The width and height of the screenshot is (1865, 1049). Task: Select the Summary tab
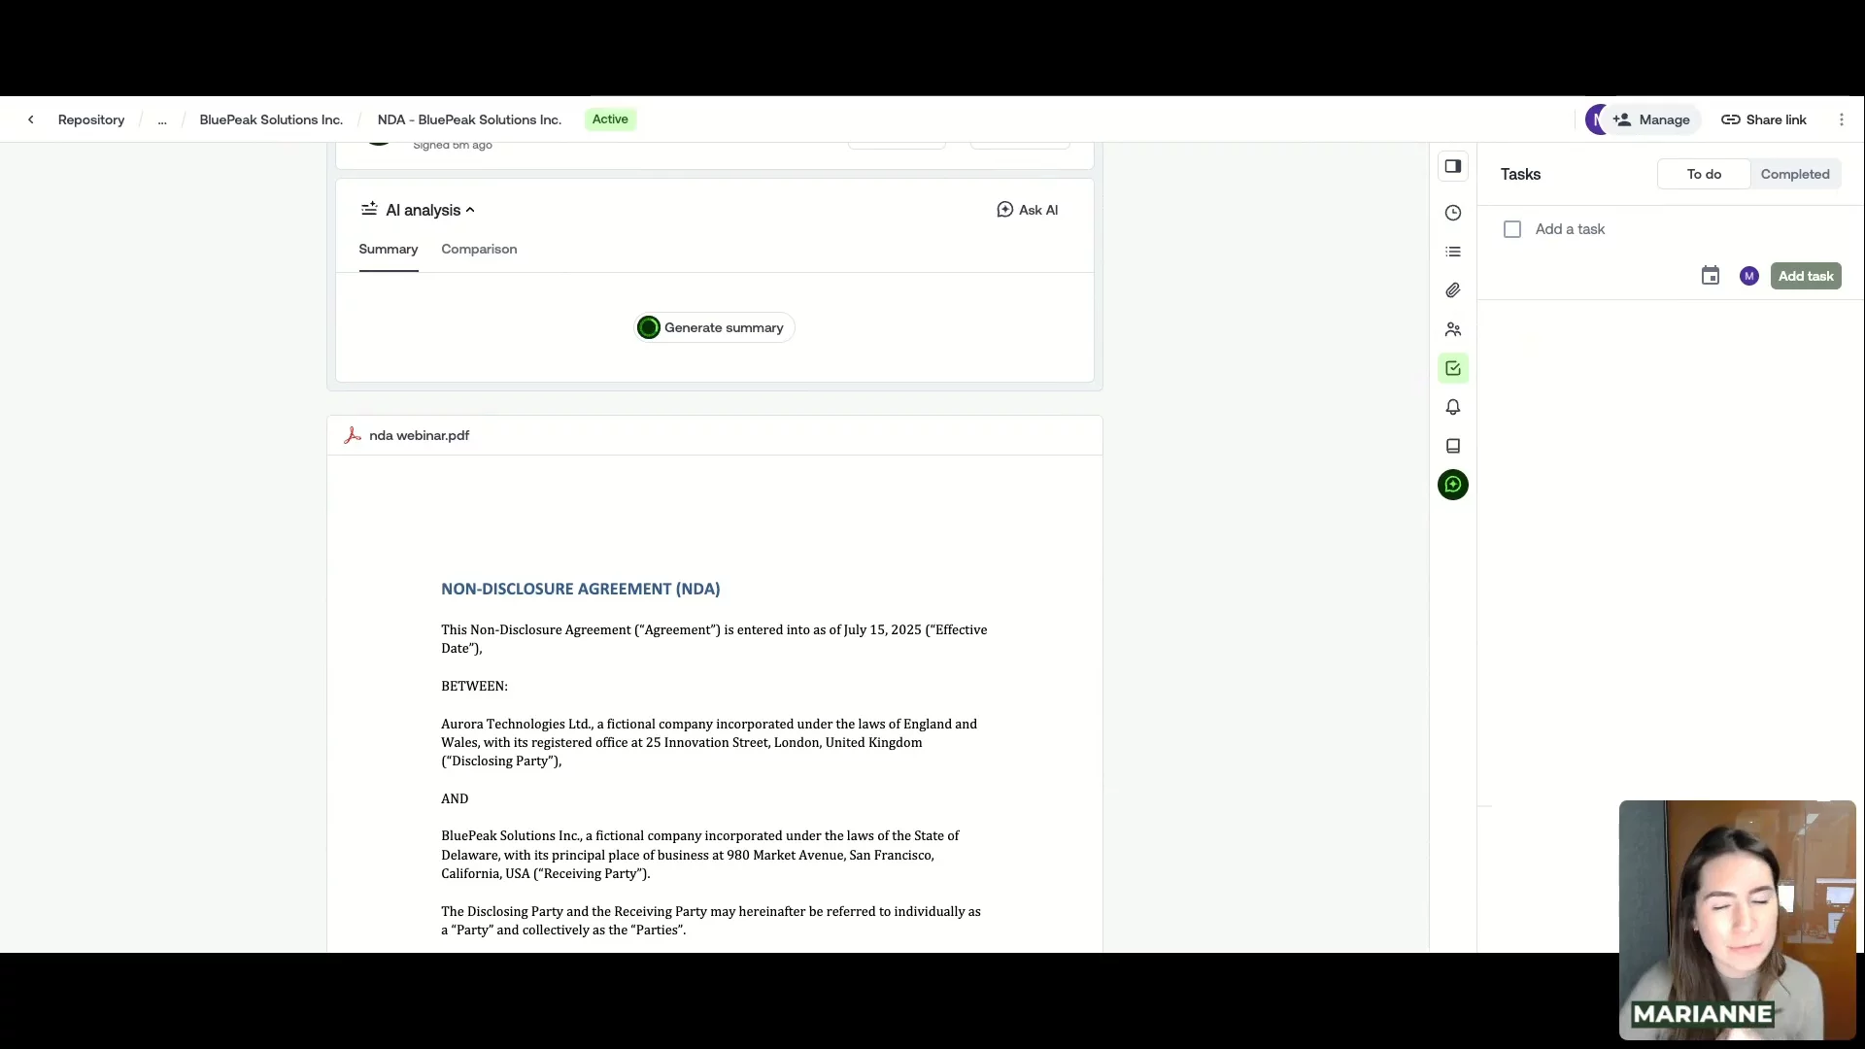pos(388,249)
